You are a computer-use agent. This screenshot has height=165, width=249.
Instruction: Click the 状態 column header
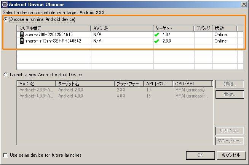pos(225,28)
